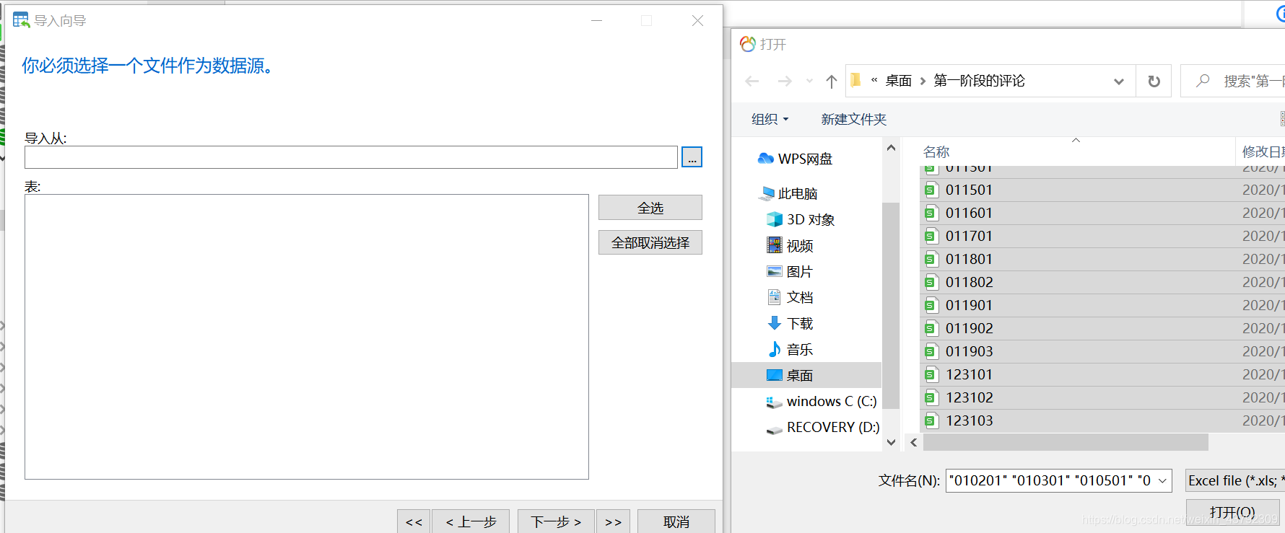Open the RECOVERY (D:) drive

click(x=832, y=427)
